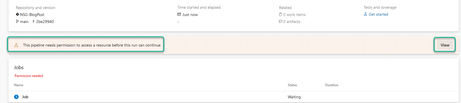The height and width of the screenshot is (103, 461).
Task: Select the Job row in Jobs list
Action: (x=234, y=97)
